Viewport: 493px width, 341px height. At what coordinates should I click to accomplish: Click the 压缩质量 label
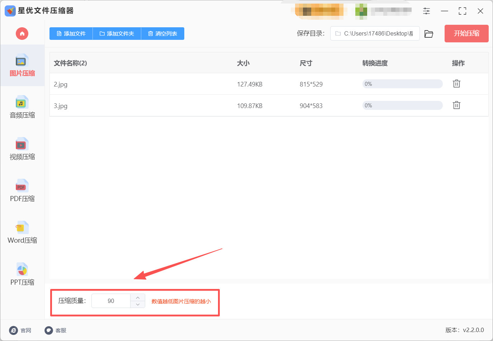tap(72, 301)
